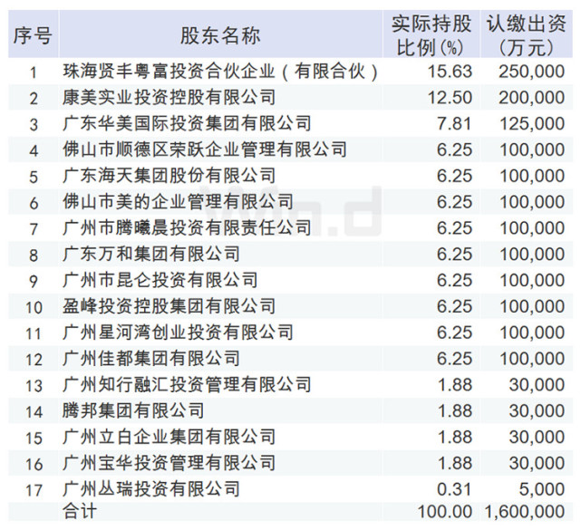581x530 pixels.
Task: Click the 250,000 contribution value
Action: click(531, 72)
